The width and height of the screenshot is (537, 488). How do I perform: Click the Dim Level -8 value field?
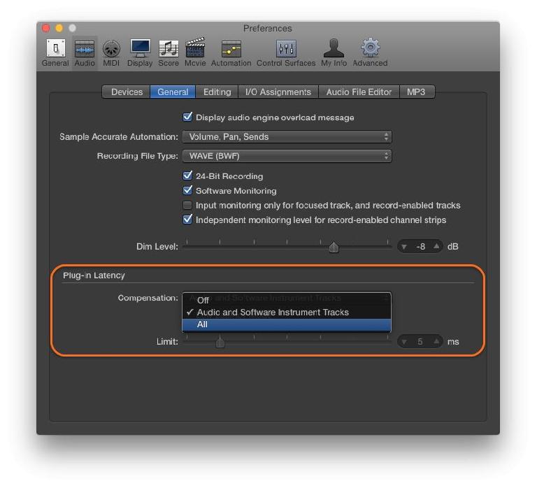pos(420,247)
